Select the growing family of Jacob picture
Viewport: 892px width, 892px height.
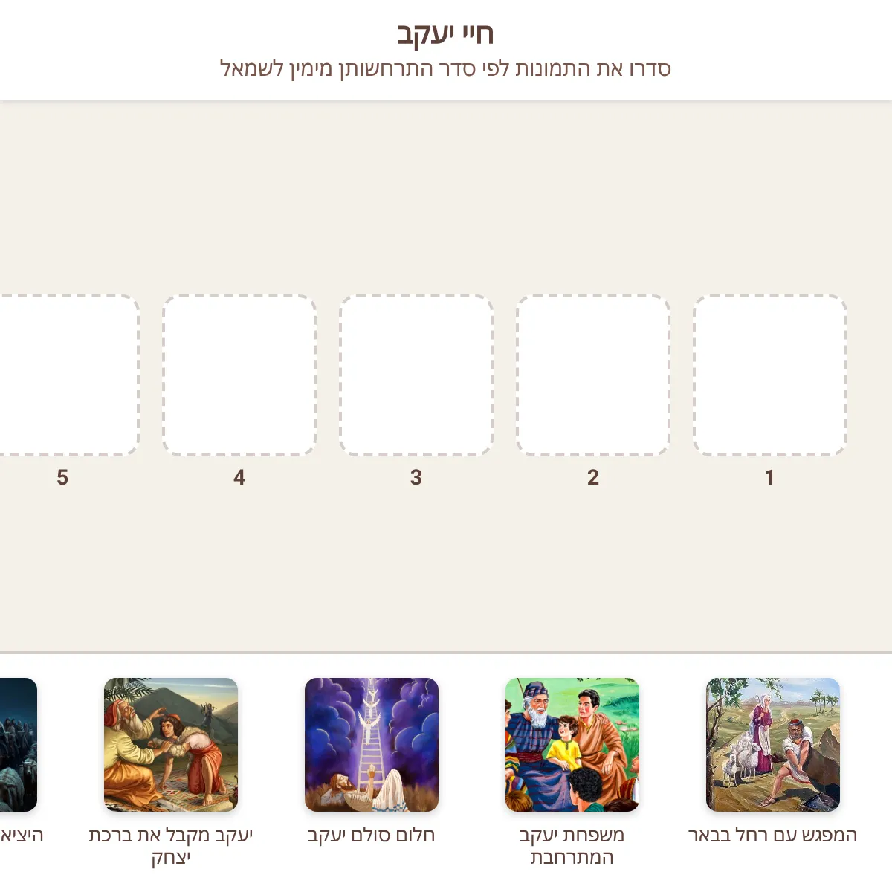point(572,744)
